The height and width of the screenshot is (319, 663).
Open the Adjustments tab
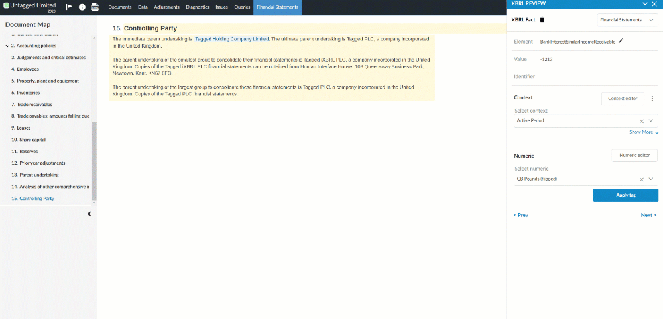coord(166,7)
